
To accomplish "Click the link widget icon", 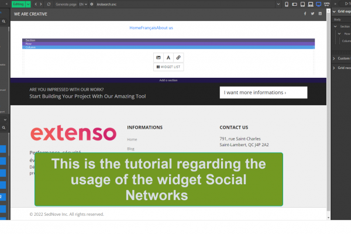I will tap(178, 57).
